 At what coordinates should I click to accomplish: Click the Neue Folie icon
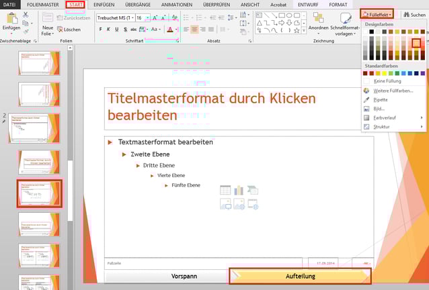pyautogui.click(x=48, y=19)
